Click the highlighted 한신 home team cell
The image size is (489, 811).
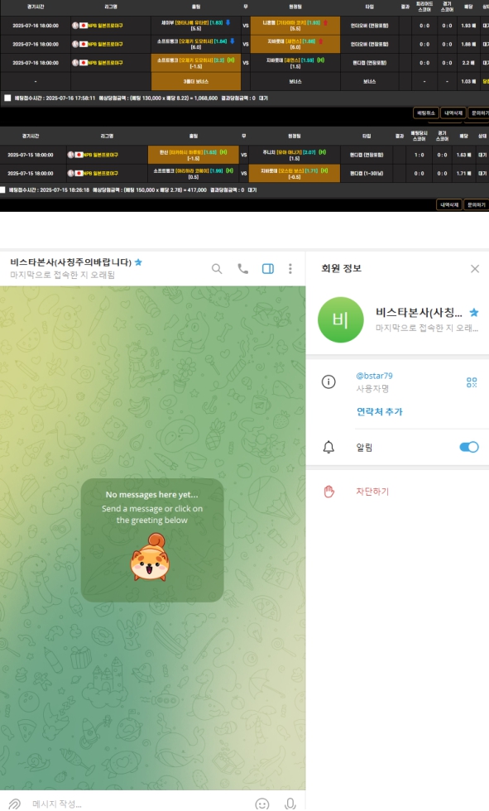(194, 155)
